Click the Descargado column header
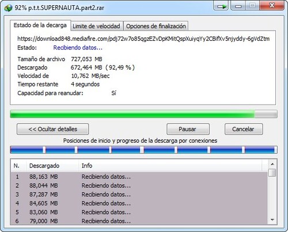 tap(52, 166)
